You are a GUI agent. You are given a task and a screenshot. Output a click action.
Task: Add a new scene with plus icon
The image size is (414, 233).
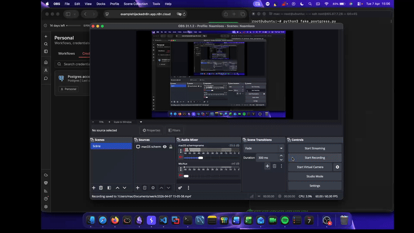pos(94,187)
